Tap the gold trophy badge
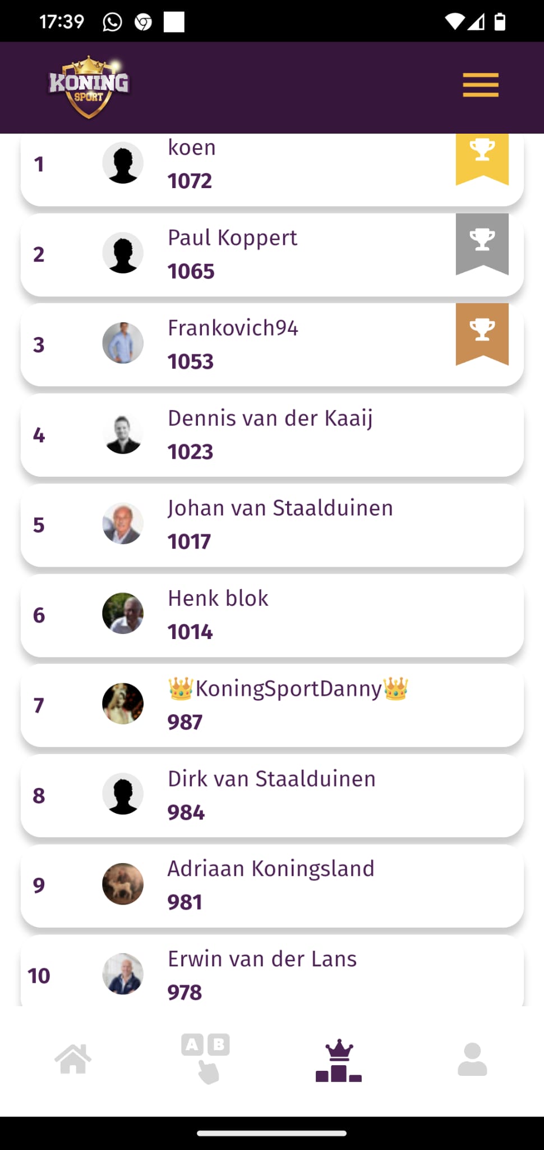 click(482, 156)
